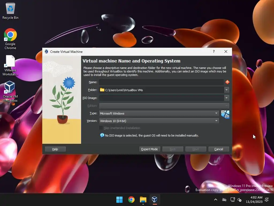Select the Oracle VM VirtualBox desktop shortcut
The width and height of the screenshot is (274, 206).
(10, 91)
